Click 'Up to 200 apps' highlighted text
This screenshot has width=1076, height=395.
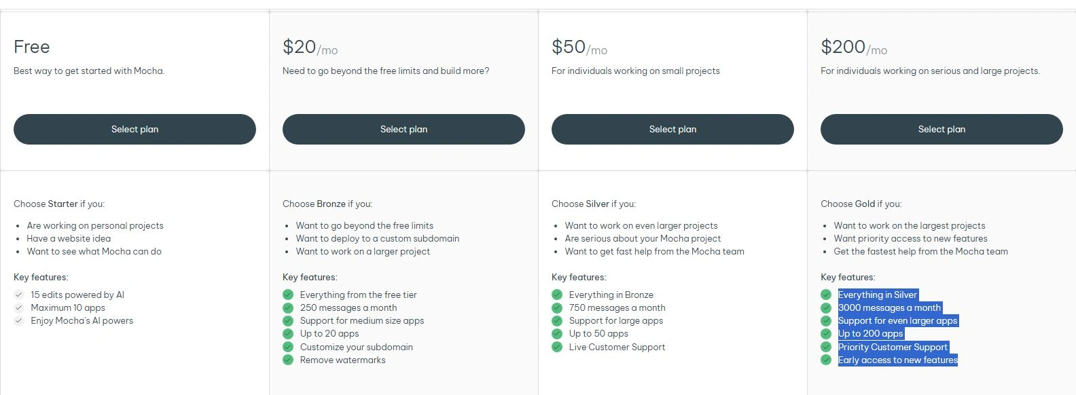pyautogui.click(x=870, y=333)
